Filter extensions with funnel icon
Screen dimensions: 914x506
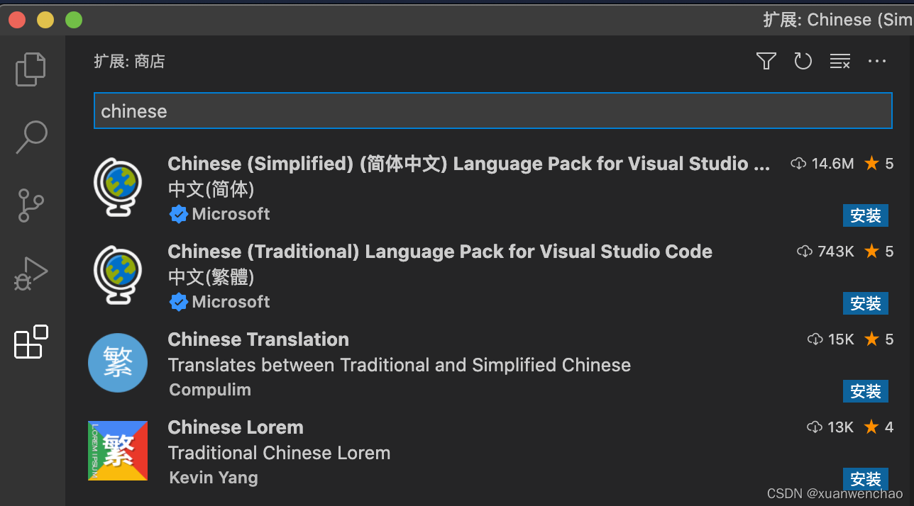coord(766,62)
